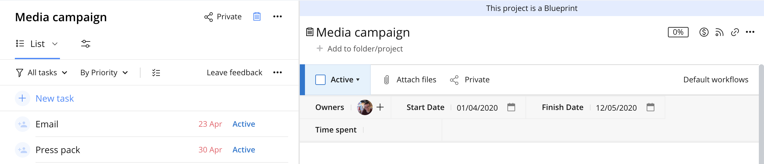Open the view settings sliders icon
This screenshot has height=164, width=764.
85,44
